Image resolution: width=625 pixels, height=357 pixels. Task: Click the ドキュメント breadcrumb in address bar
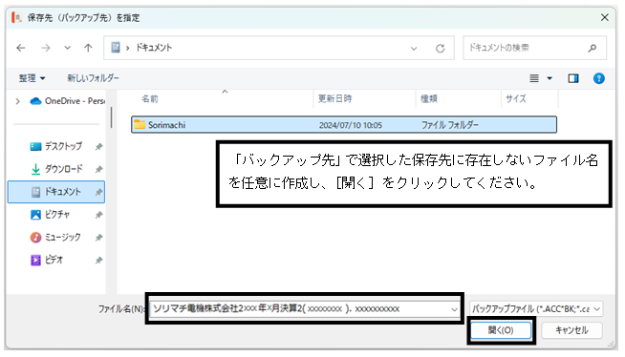pyautogui.click(x=154, y=48)
